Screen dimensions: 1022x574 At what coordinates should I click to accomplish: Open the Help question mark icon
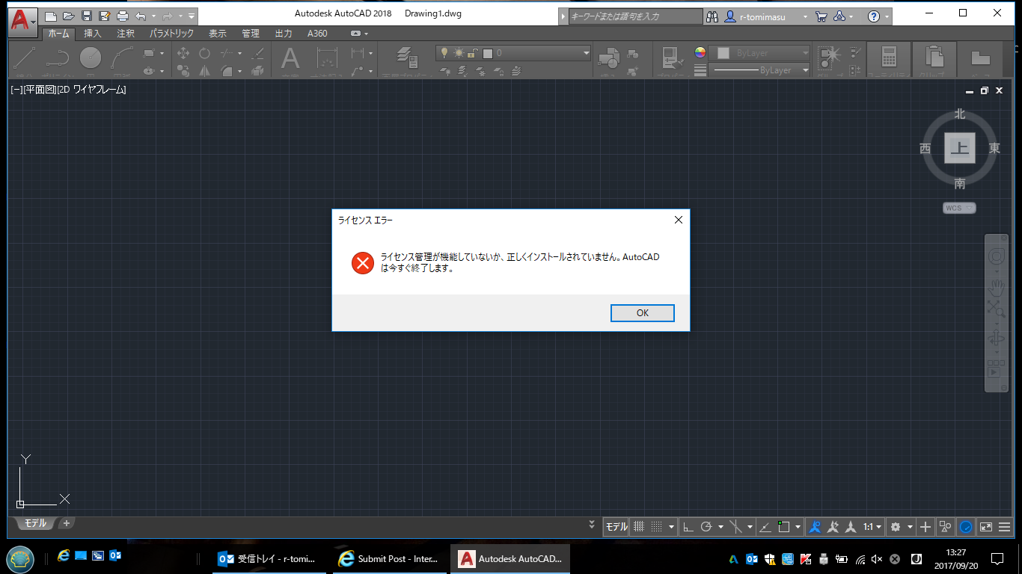[873, 16]
